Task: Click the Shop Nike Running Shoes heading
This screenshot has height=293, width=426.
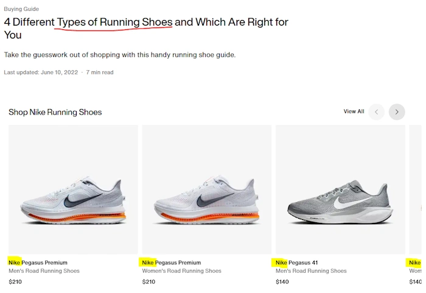Action: (55, 112)
